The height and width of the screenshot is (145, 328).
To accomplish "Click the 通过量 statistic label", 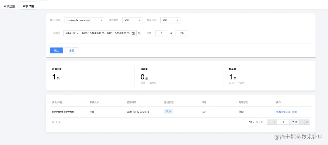I will coord(144,69).
